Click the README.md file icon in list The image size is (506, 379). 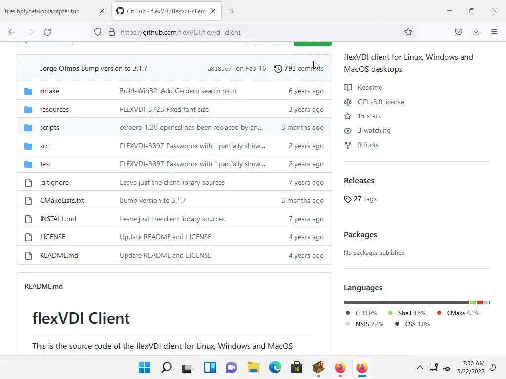(x=28, y=256)
